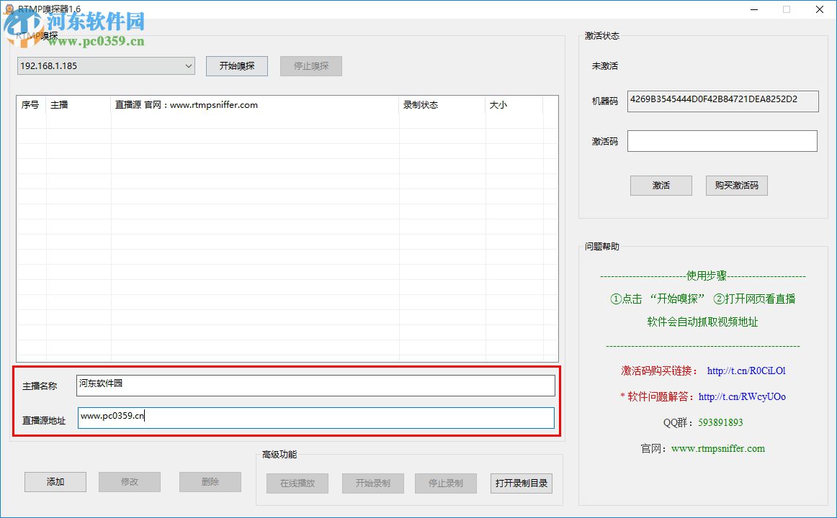Click 停止录制 to stop recording

[445, 483]
